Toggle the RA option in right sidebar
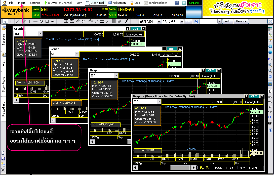 [270, 97]
